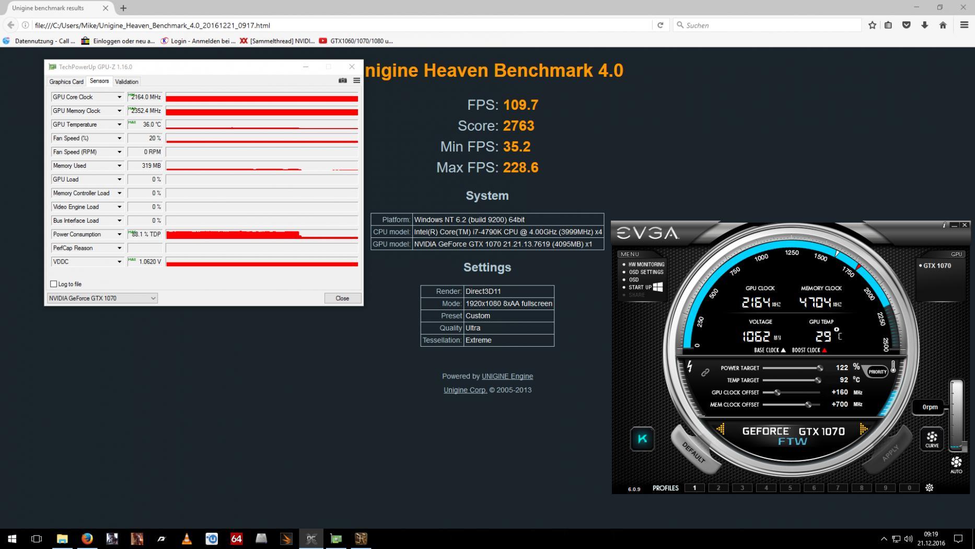The image size is (975, 549).
Task: Open EVGA Precision settings gear
Action: click(929, 488)
